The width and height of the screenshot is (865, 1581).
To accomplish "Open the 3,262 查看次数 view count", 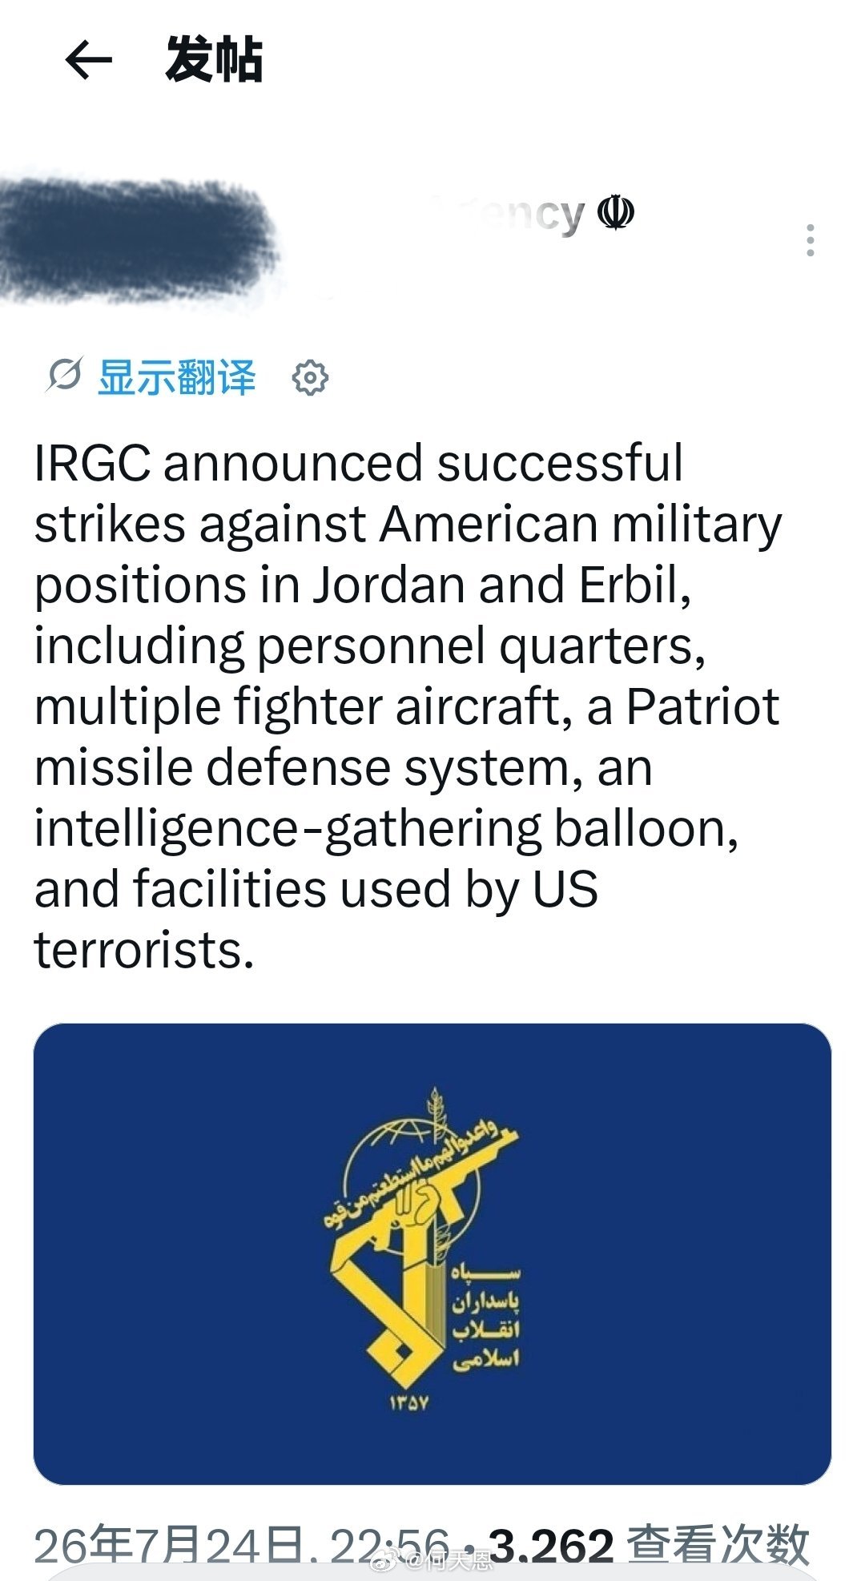I will [649, 1544].
